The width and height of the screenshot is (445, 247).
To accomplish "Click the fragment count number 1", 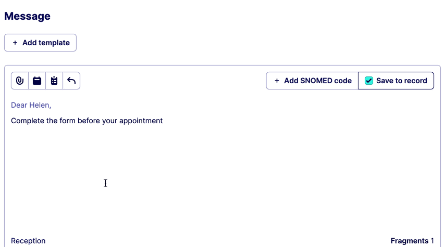I will click(432, 241).
